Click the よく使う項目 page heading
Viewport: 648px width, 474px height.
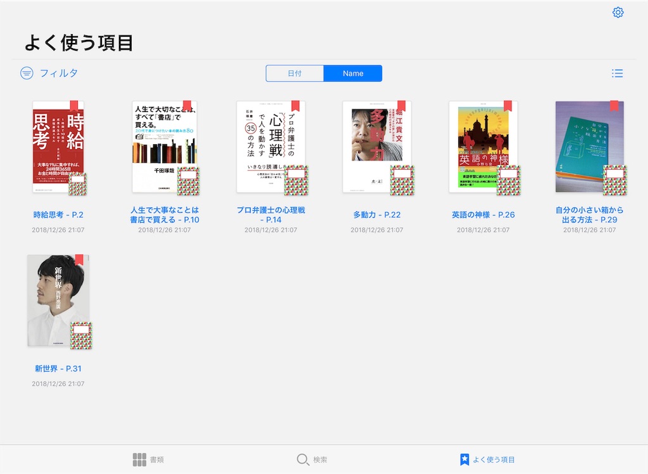click(x=78, y=43)
